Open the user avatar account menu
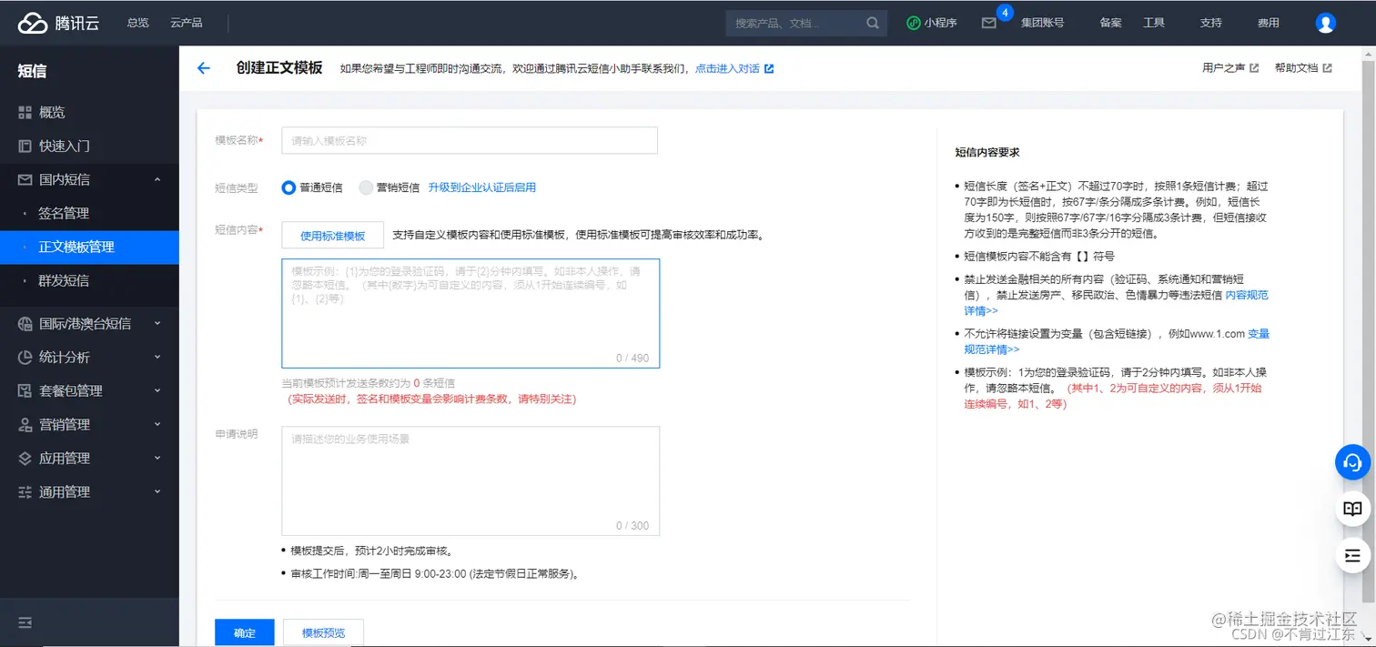The width and height of the screenshot is (1376, 647). 1325,23
